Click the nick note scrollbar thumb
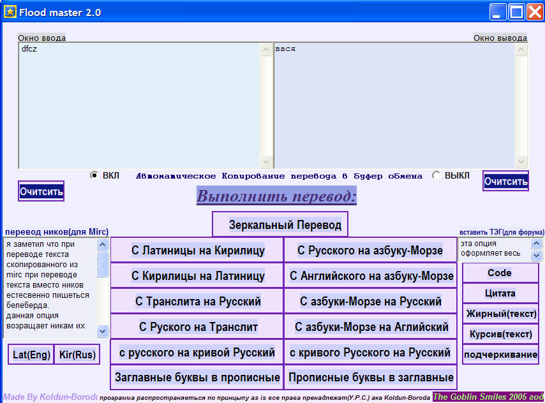The width and height of the screenshot is (545, 403). click(x=102, y=264)
